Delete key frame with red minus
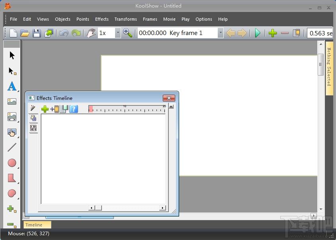The image size is (336, 240). point(285,33)
